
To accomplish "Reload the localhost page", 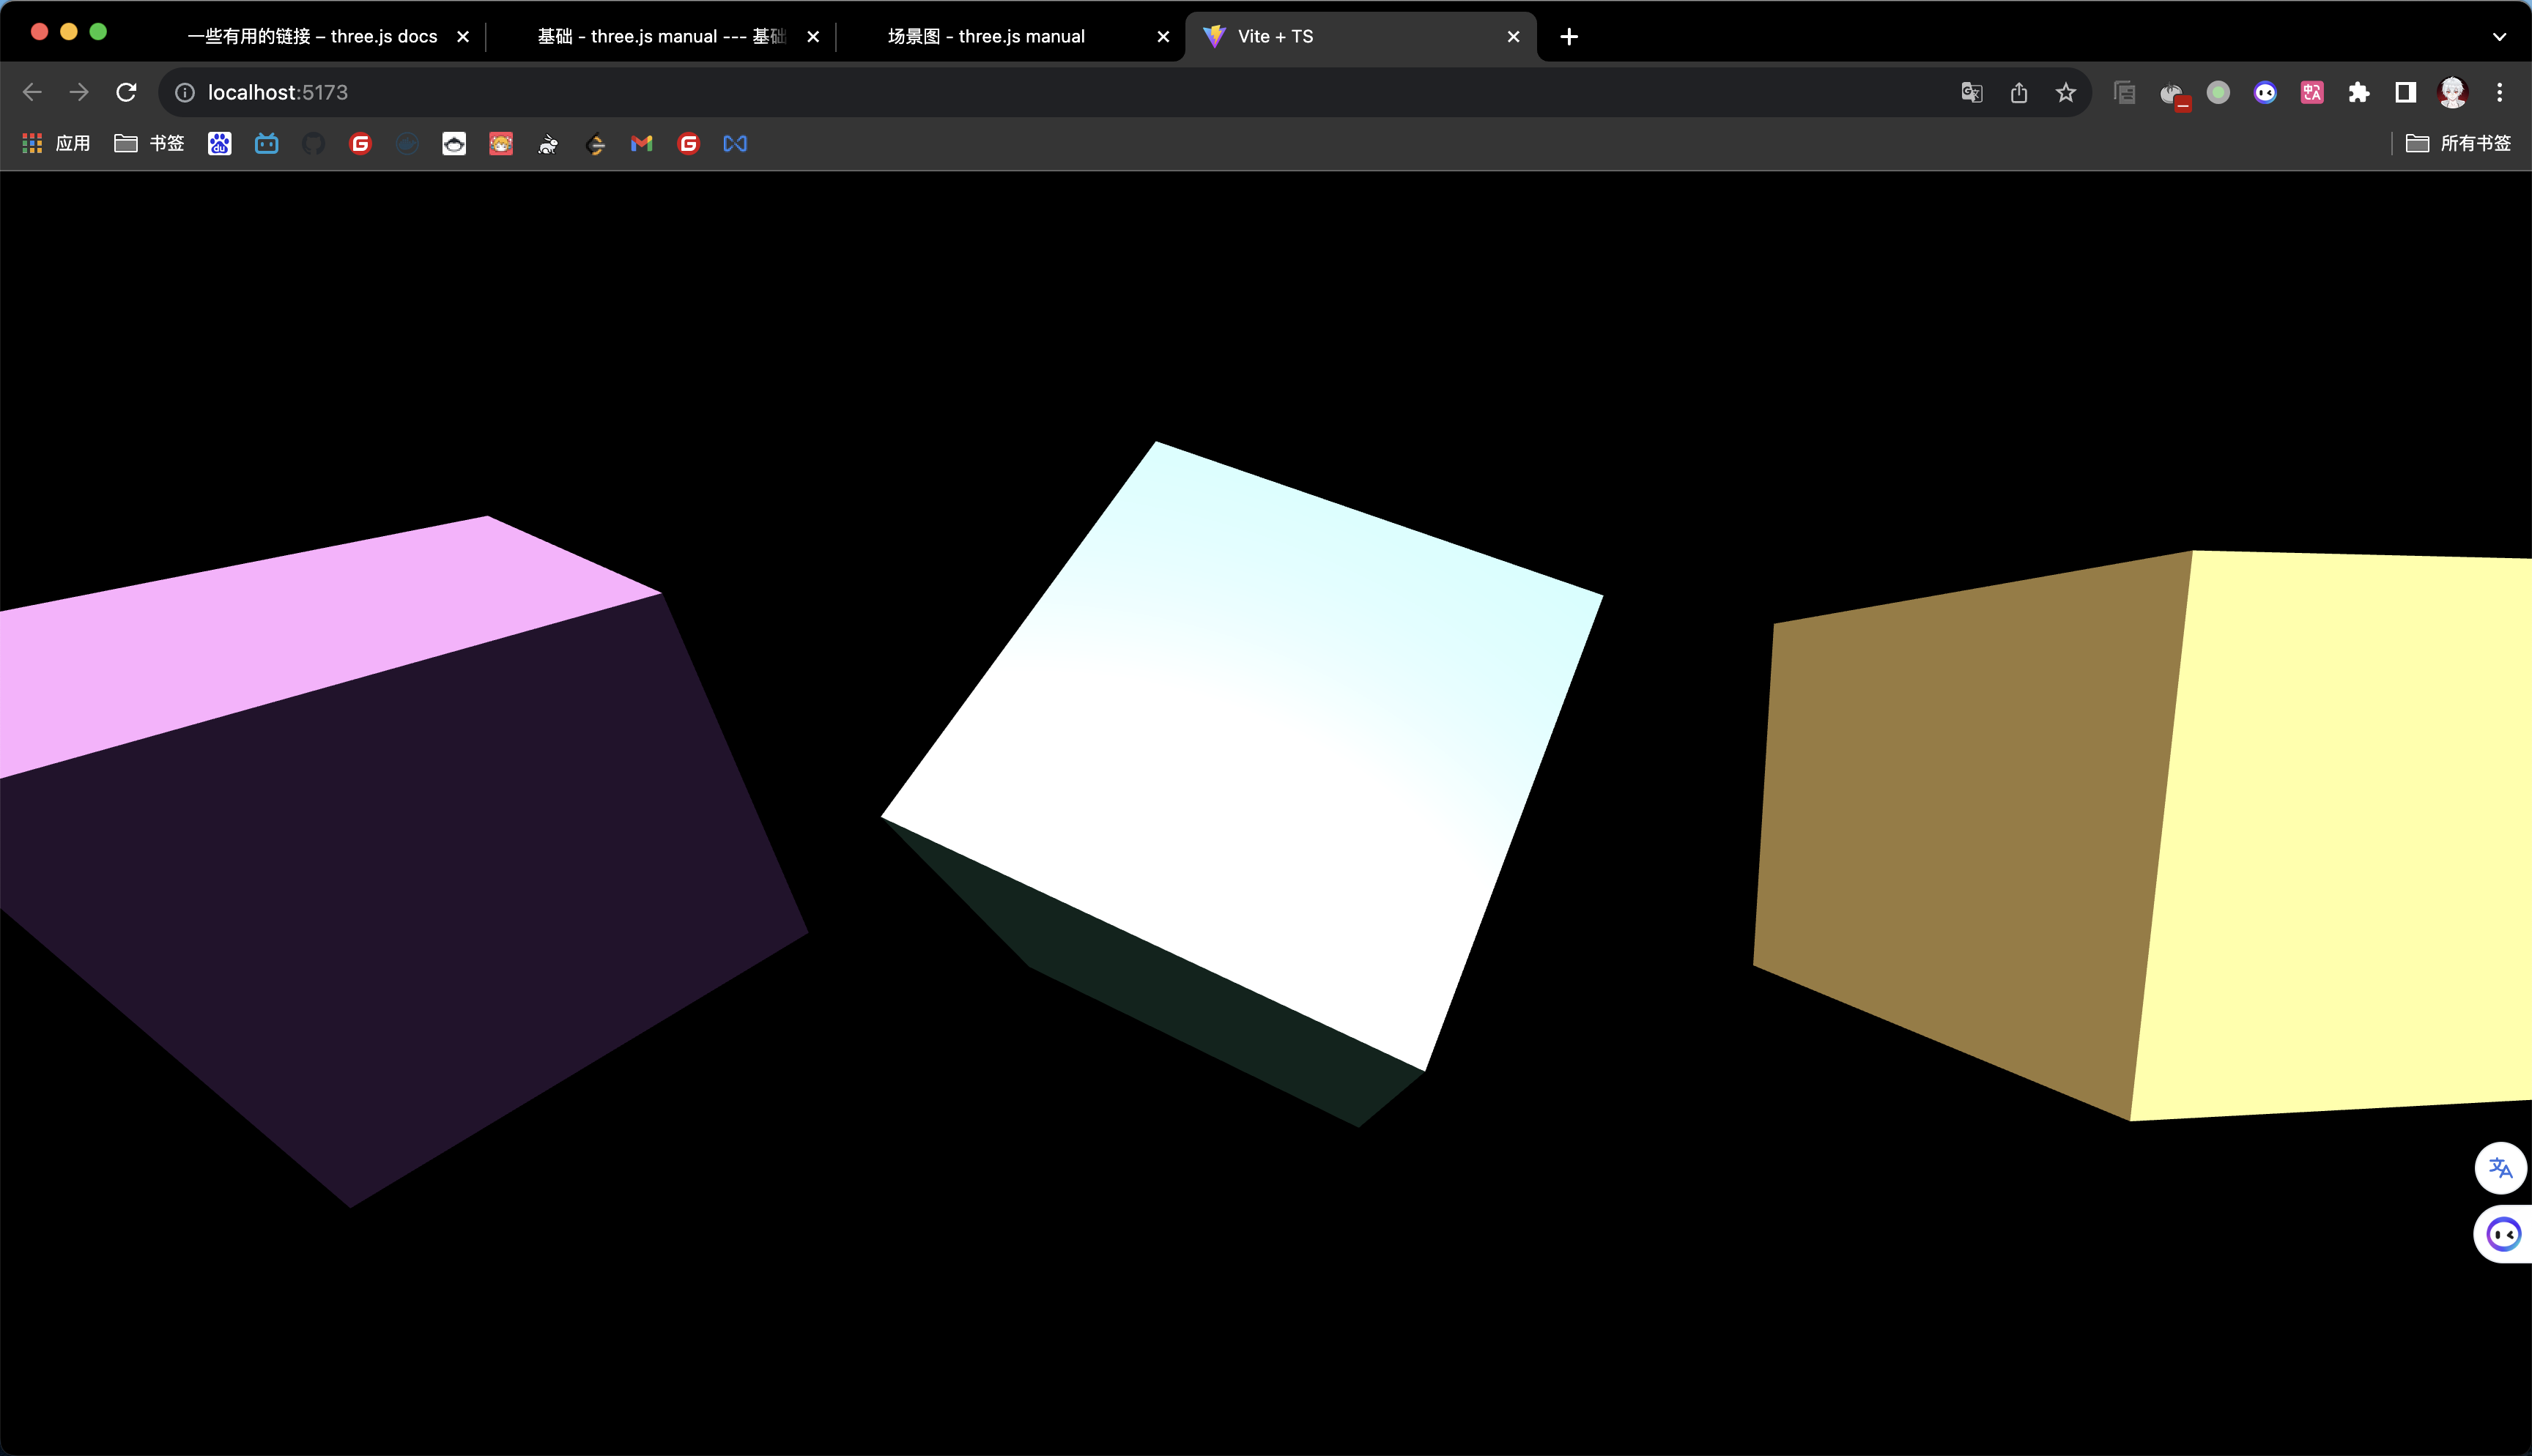I will 126,93.
